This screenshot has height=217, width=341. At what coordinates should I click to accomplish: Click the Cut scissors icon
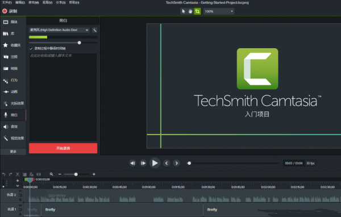pos(18,174)
